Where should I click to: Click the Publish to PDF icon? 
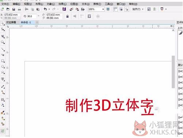coord(83,9)
